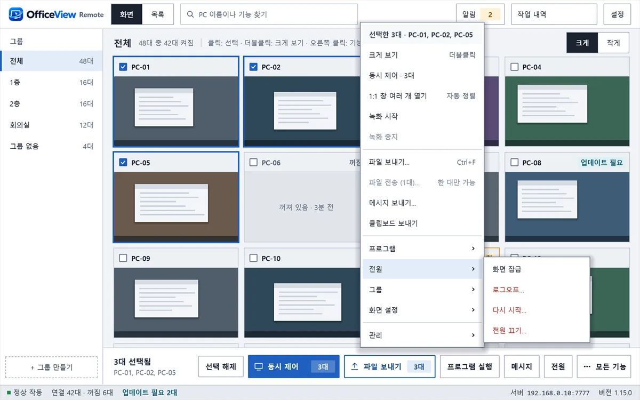Choose 크게 보기 in context menu
Screen dimensions: 640x400
[x=422, y=55]
